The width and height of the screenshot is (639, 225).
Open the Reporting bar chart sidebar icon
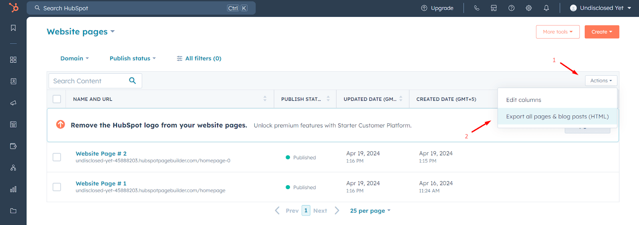click(13, 189)
